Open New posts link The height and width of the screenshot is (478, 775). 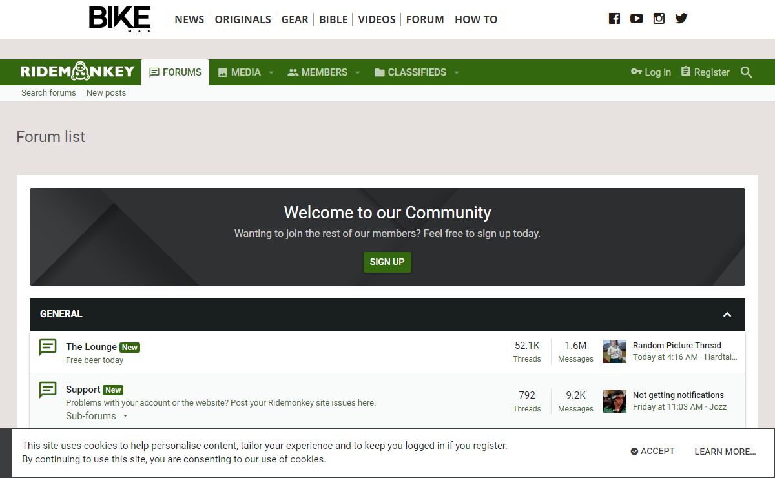pos(106,93)
